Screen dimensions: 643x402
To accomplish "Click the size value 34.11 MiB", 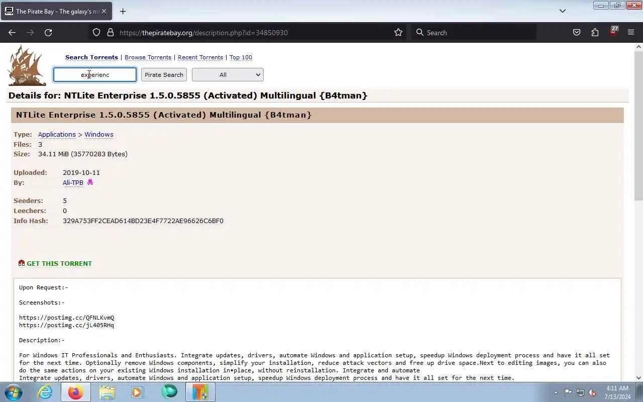I will tap(83, 154).
